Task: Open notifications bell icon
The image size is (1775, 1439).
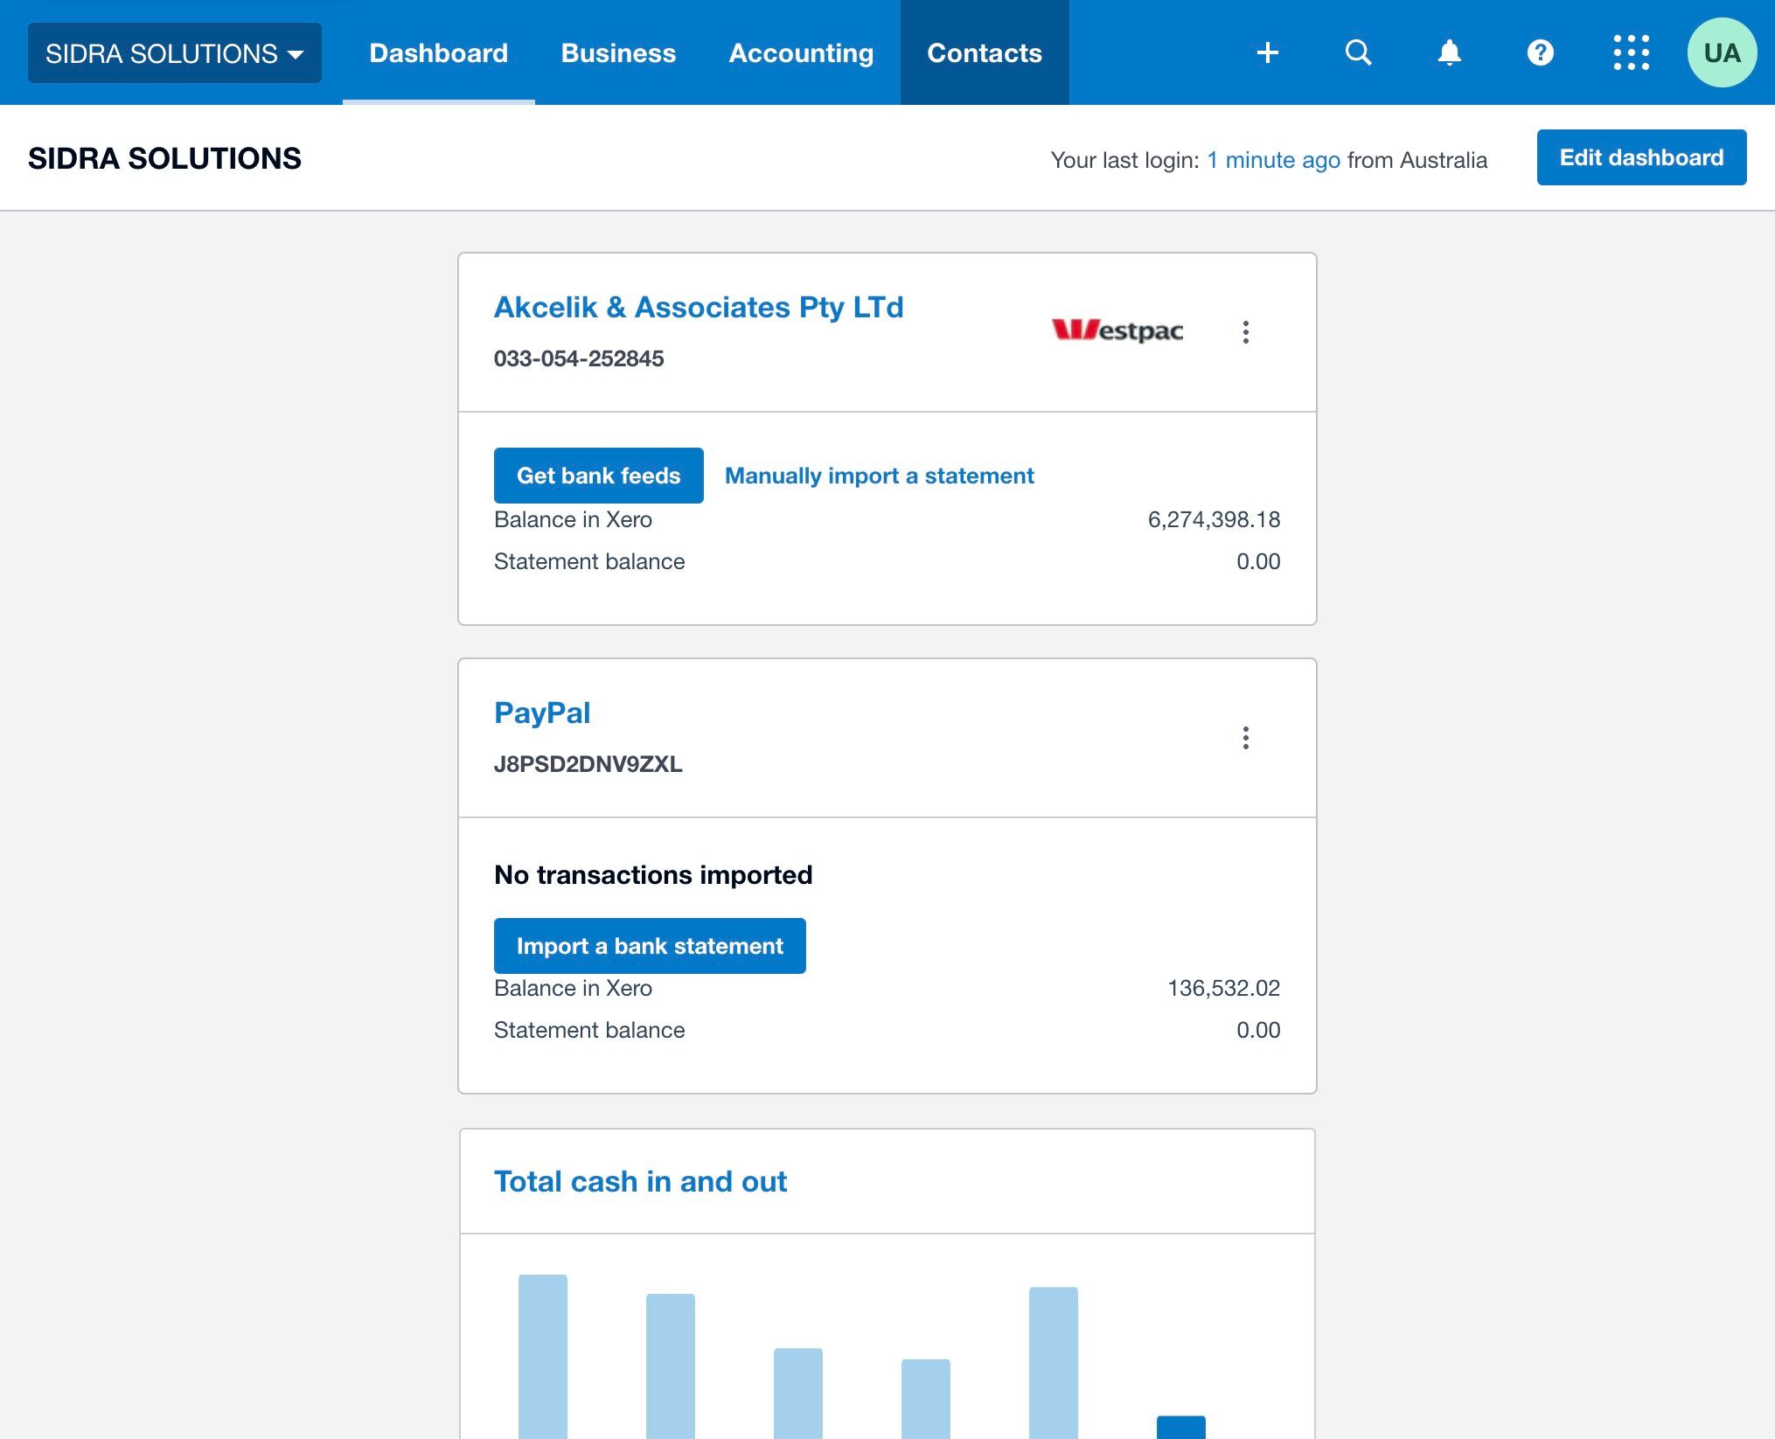Action: coord(1449,52)
